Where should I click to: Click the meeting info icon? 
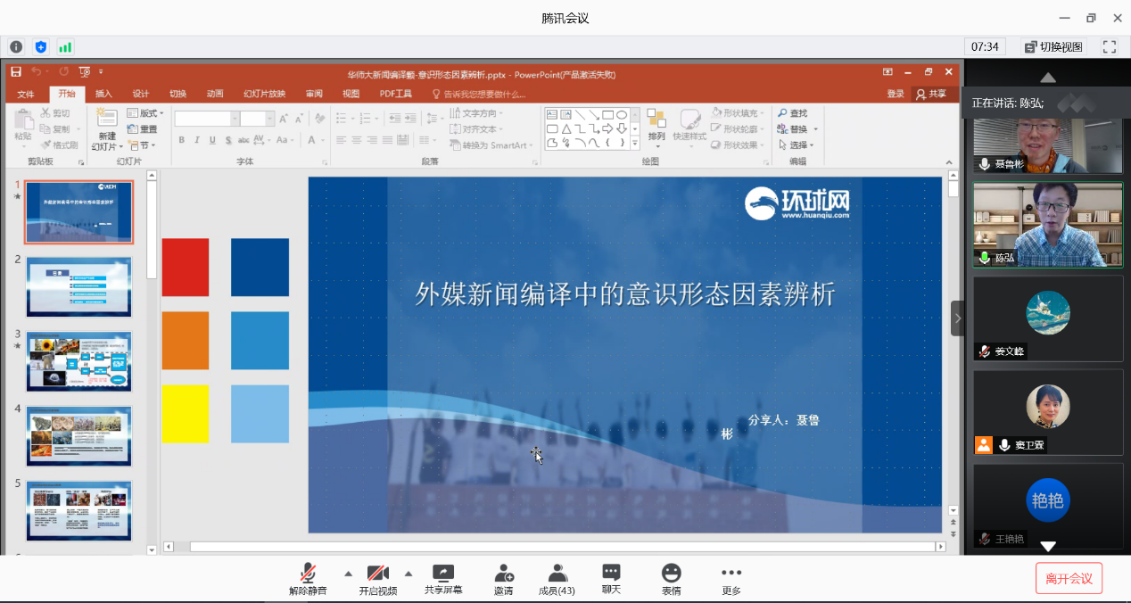tap(16, 46)
